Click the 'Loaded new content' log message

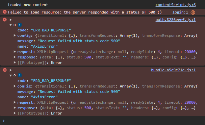[28, 5]
